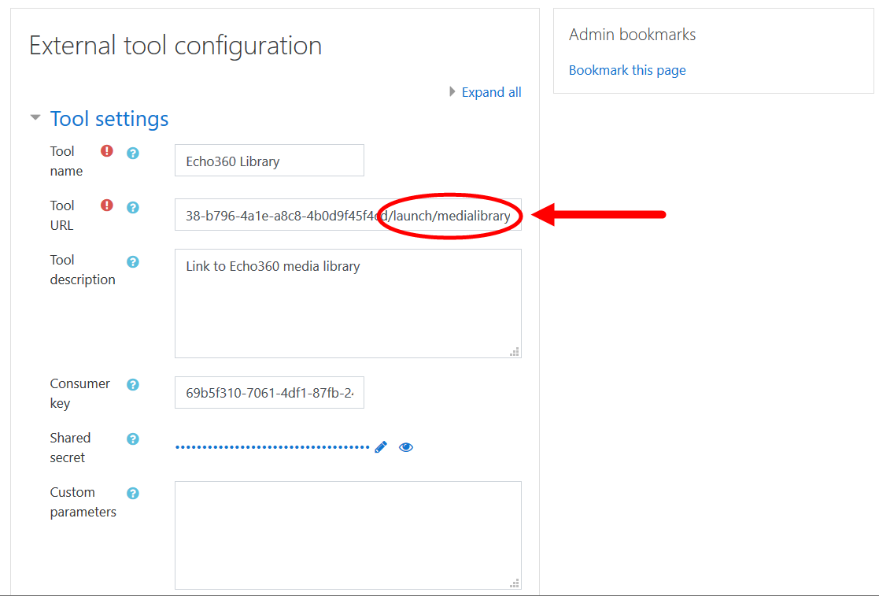Click the Custom parameters text area

pyautogui.click(x=348, y=535)
